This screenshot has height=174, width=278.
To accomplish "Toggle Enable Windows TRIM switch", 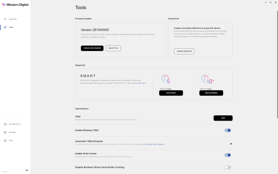I will (227, 130).
